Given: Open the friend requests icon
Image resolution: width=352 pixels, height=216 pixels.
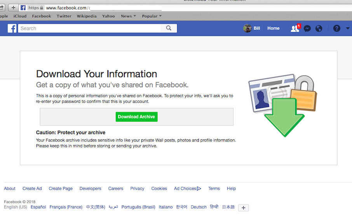Looking at the screenshot, I should (x=295, y=28).
